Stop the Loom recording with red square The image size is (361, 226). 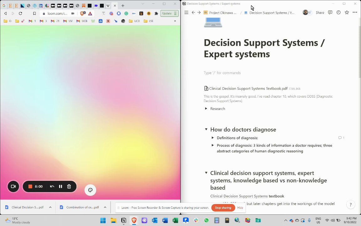pos(30,186)
